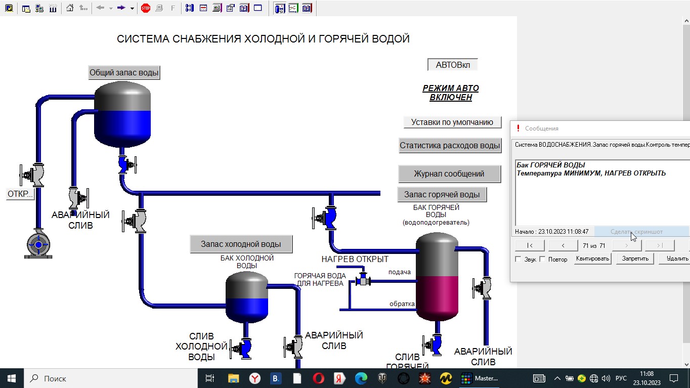
Task: Show hidden tray icons chevron
Action: [557, 378]
